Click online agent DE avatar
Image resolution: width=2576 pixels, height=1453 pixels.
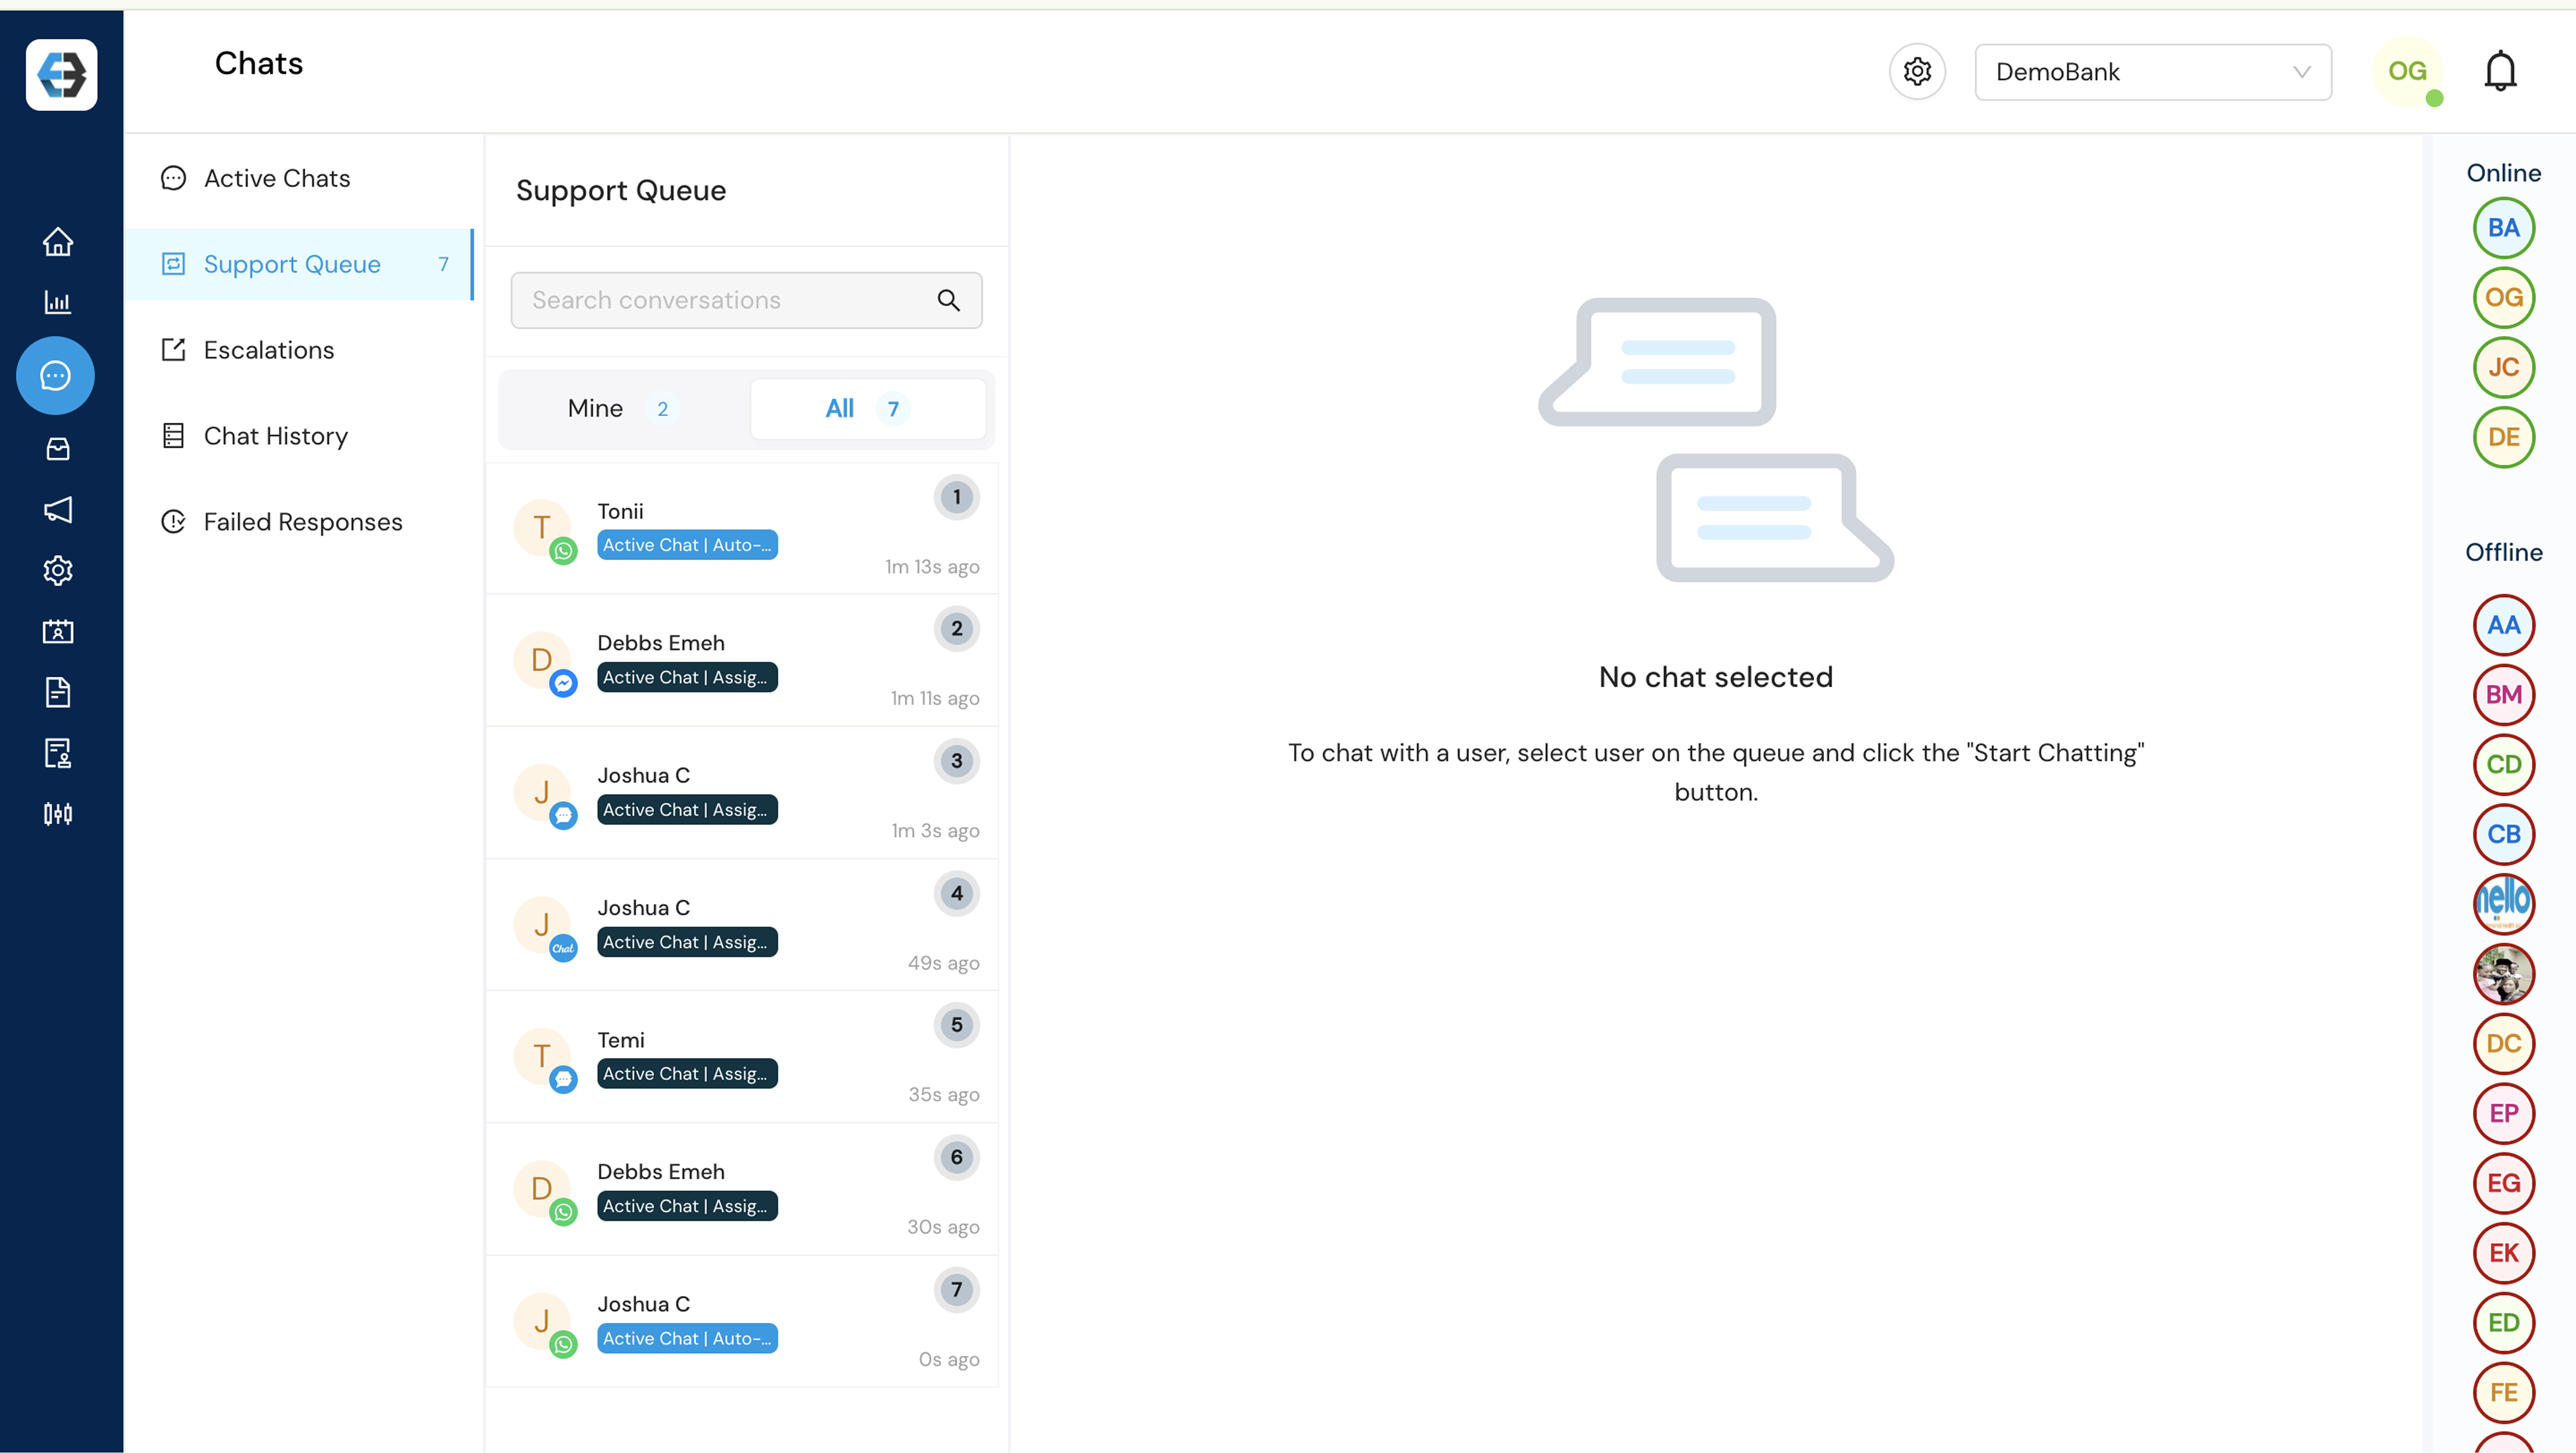[2503, 438]
